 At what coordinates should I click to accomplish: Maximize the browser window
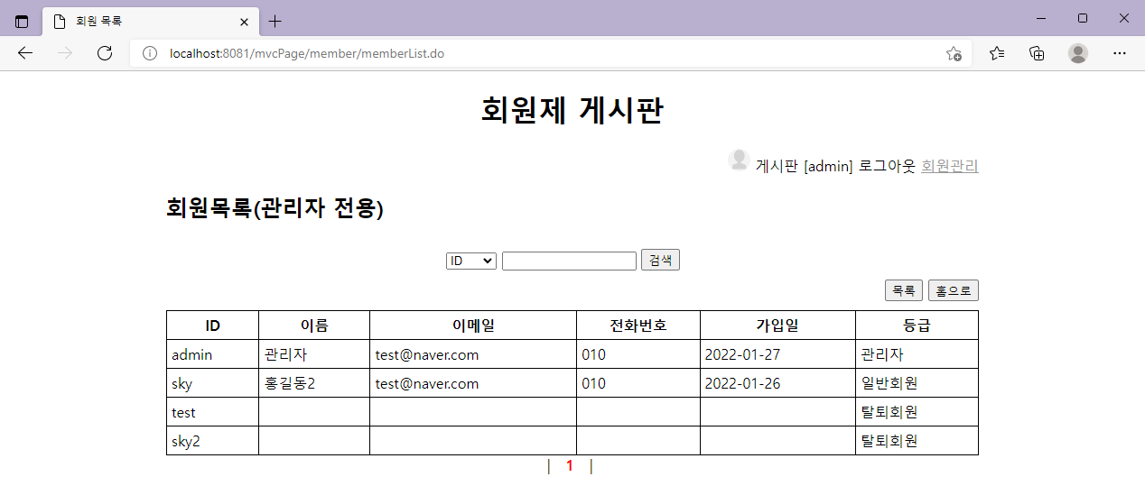1083,18
